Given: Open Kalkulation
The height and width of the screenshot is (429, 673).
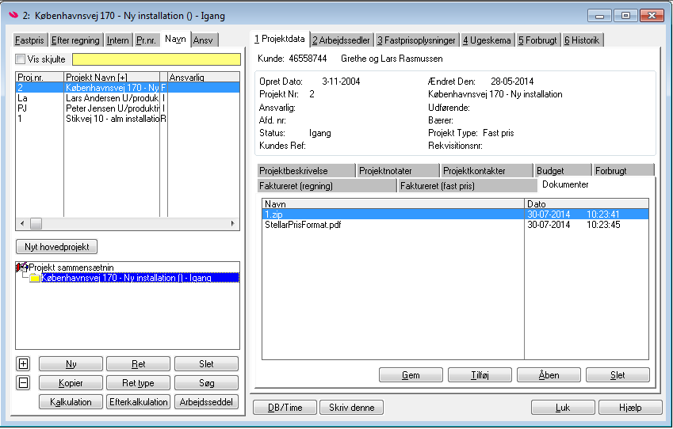Looking at the screenshot, I should 71,401.
